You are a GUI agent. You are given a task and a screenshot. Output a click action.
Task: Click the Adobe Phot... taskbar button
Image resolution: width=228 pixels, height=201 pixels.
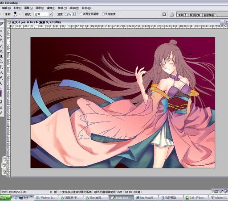121,198
